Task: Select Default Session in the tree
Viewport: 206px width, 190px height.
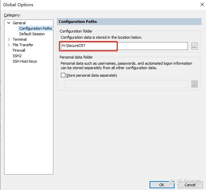Action: tap(32, 34)
